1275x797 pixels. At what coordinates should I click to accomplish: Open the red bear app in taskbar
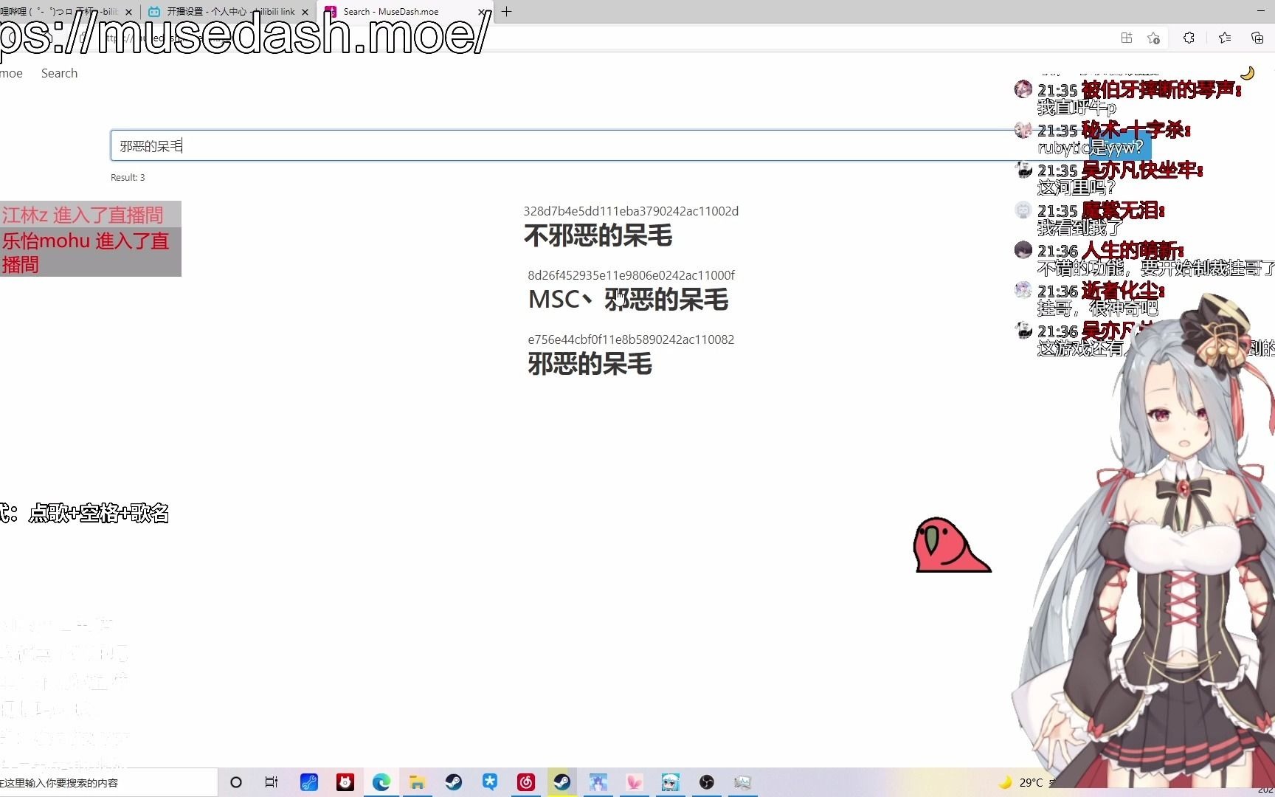(x=345, y=782)
